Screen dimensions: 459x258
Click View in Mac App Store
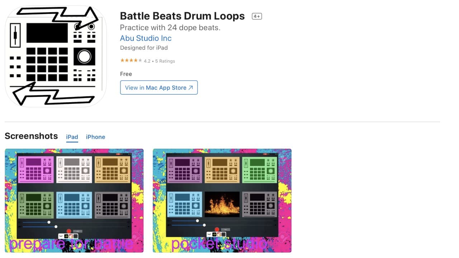[x=159, y=87]
